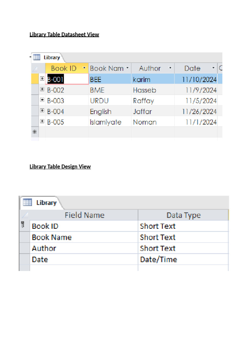
Task: Click the select-all corner of the datasheet
Action: click(34, 68)
